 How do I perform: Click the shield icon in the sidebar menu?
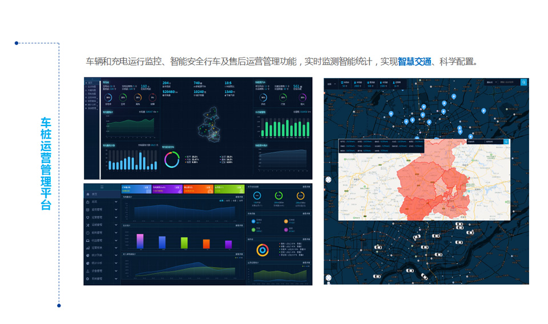tap(87, 217)
